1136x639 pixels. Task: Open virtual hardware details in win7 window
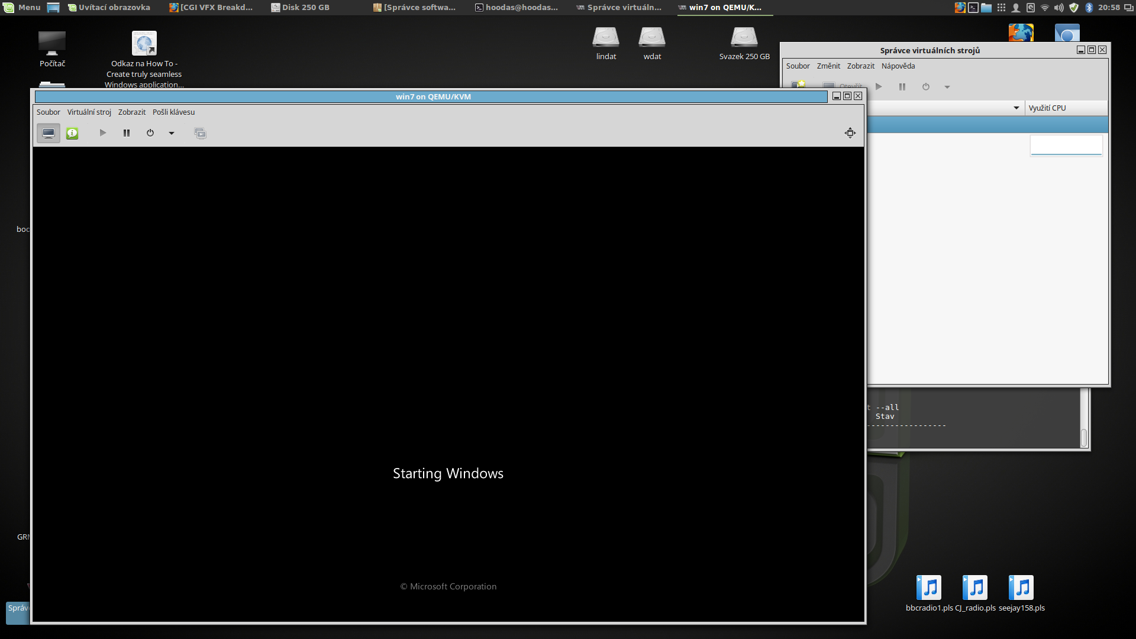coord(72,133)
